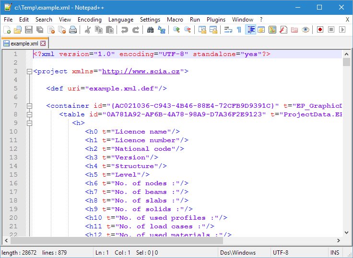Cut selection with scissors icon
This screenshot has height=258, width=353.
[x=88, y=30]
